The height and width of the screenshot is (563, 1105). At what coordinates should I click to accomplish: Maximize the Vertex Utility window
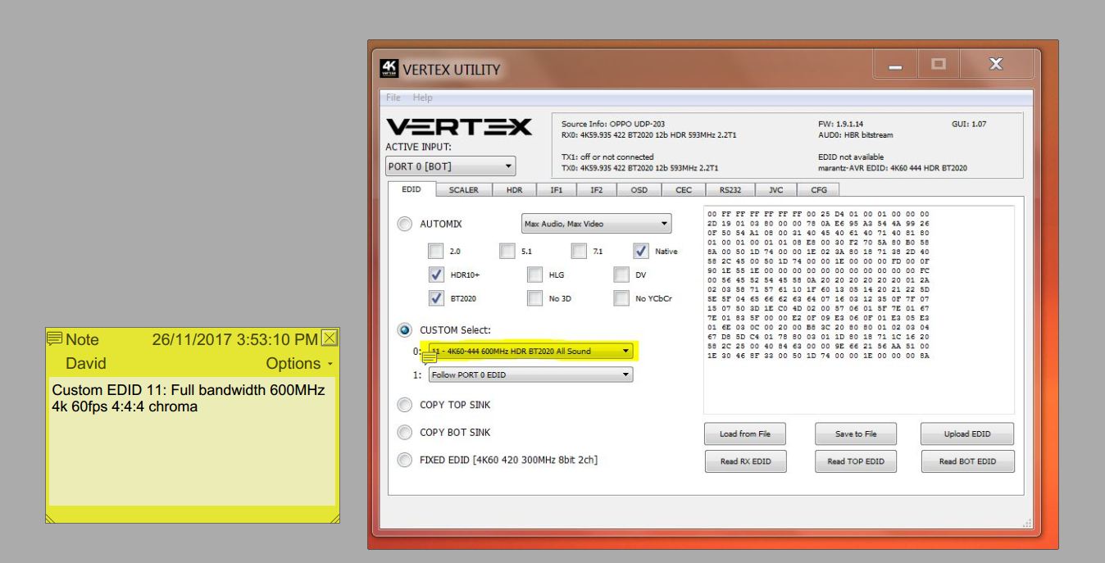pyautogui.click(x=938, y=64)
